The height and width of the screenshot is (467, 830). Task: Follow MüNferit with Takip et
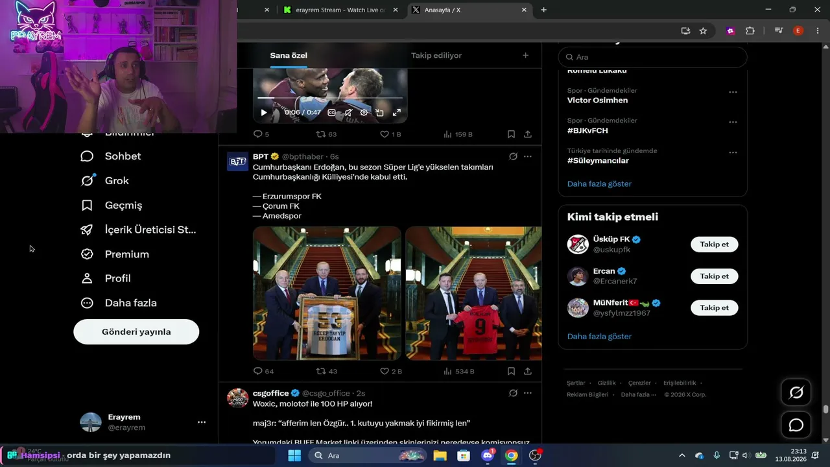(715, 308)
